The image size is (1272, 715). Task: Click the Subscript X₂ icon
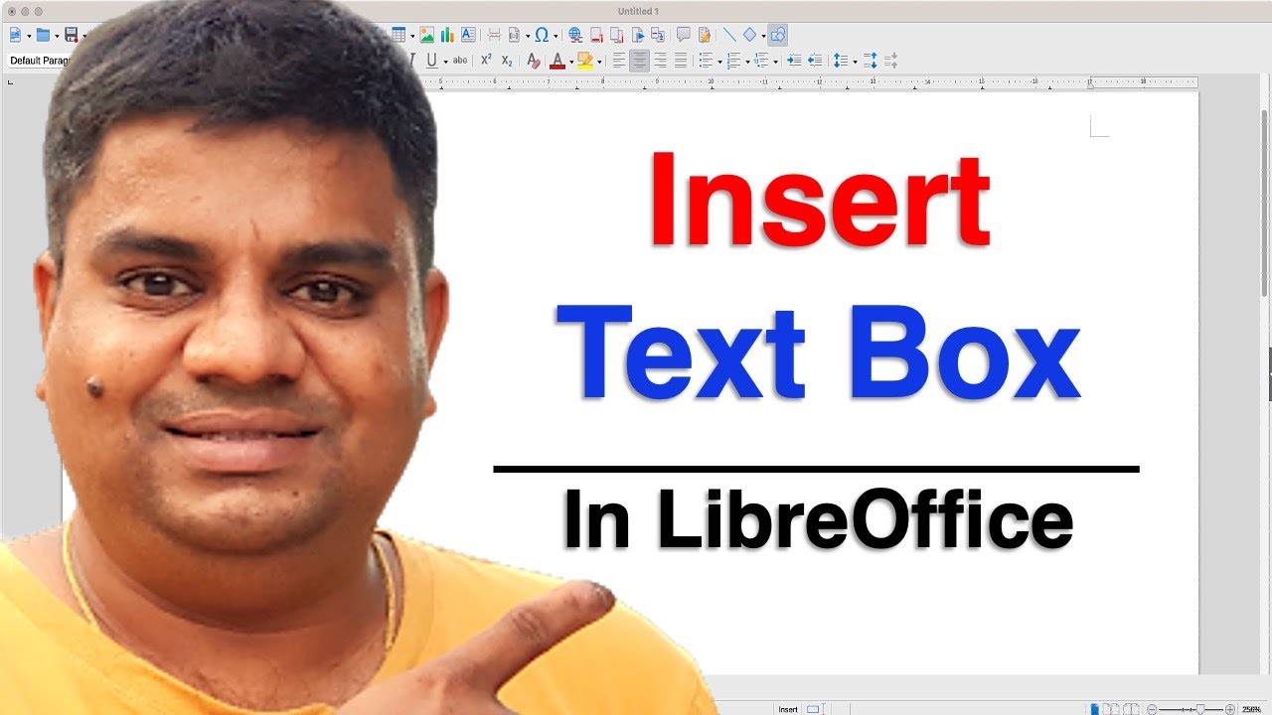click(x=507, y=61)
